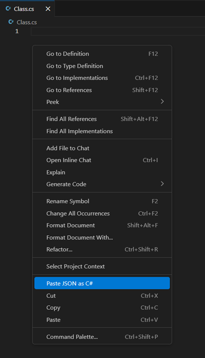Choose Select Project Context
This screenshot has width=205, height=358.
pyautogui.click(x=102, y=266)
